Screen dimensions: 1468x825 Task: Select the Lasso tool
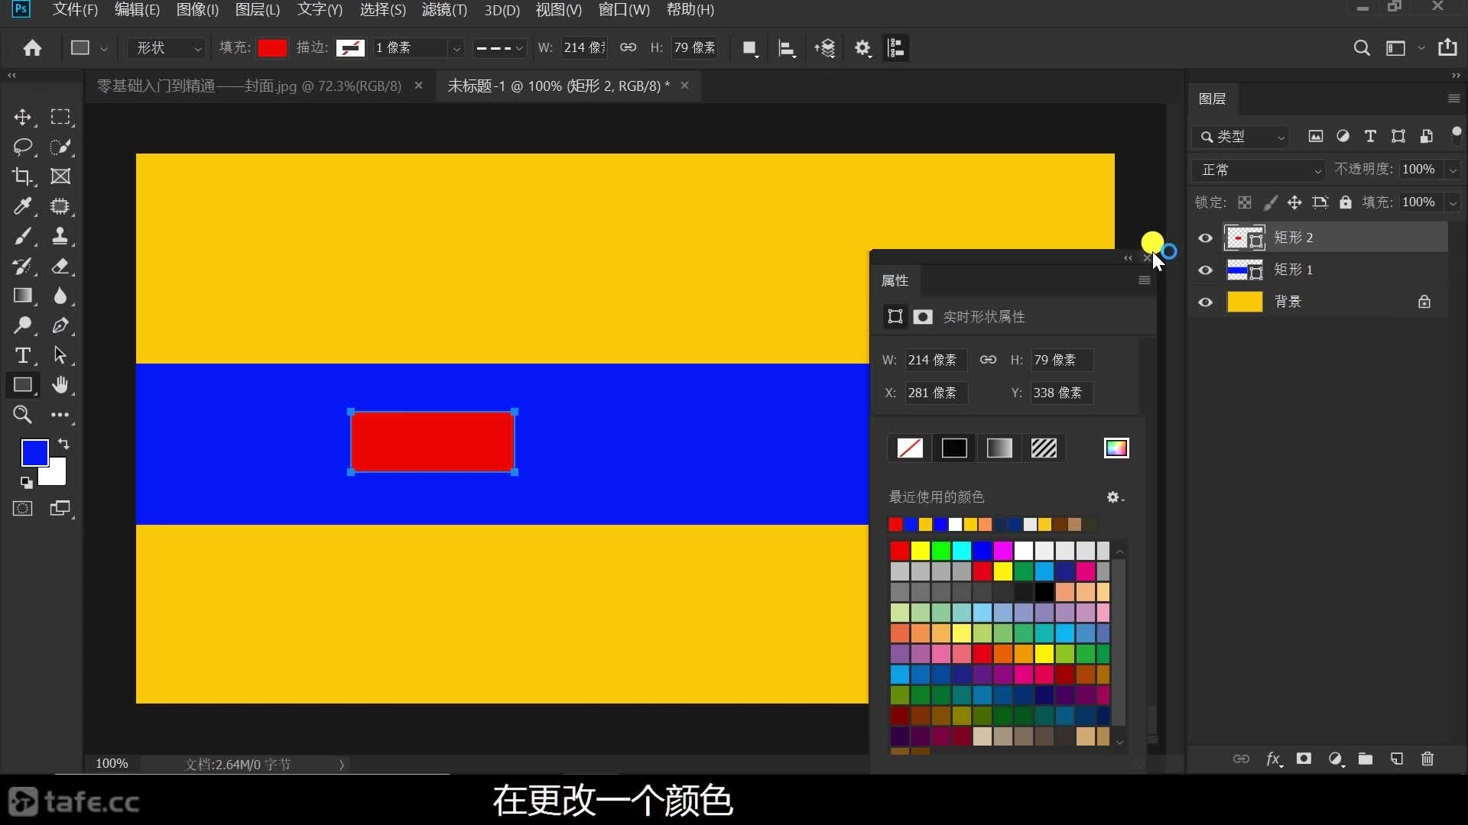tap(22, 147)
